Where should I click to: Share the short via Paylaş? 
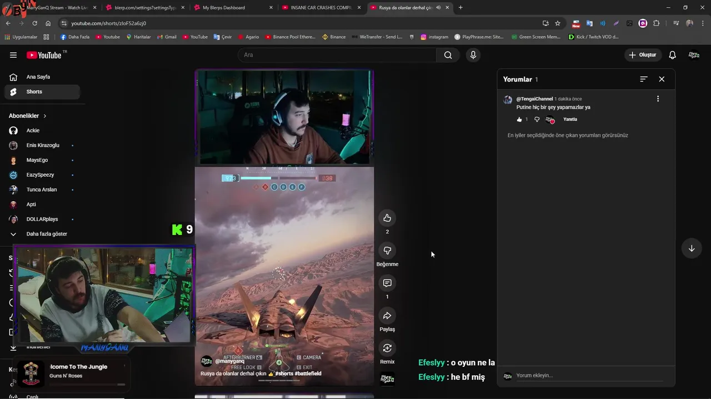pos(387,316)
